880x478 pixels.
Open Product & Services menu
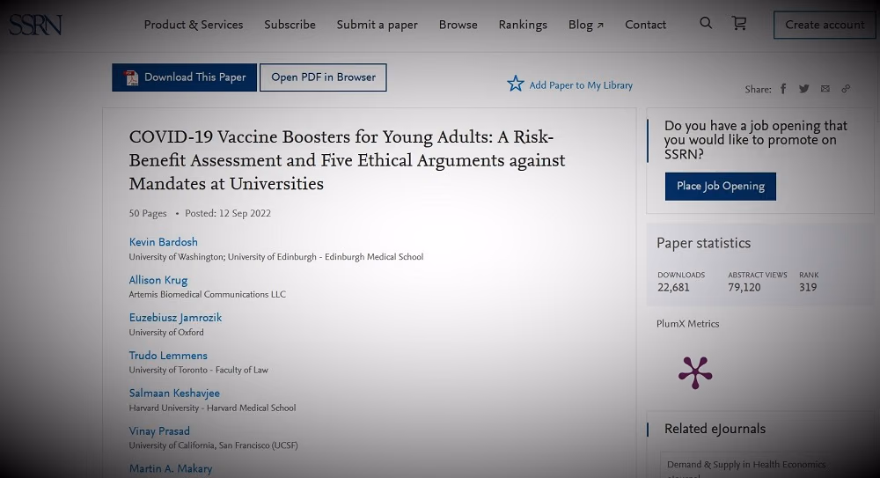(x=194, y=25)
